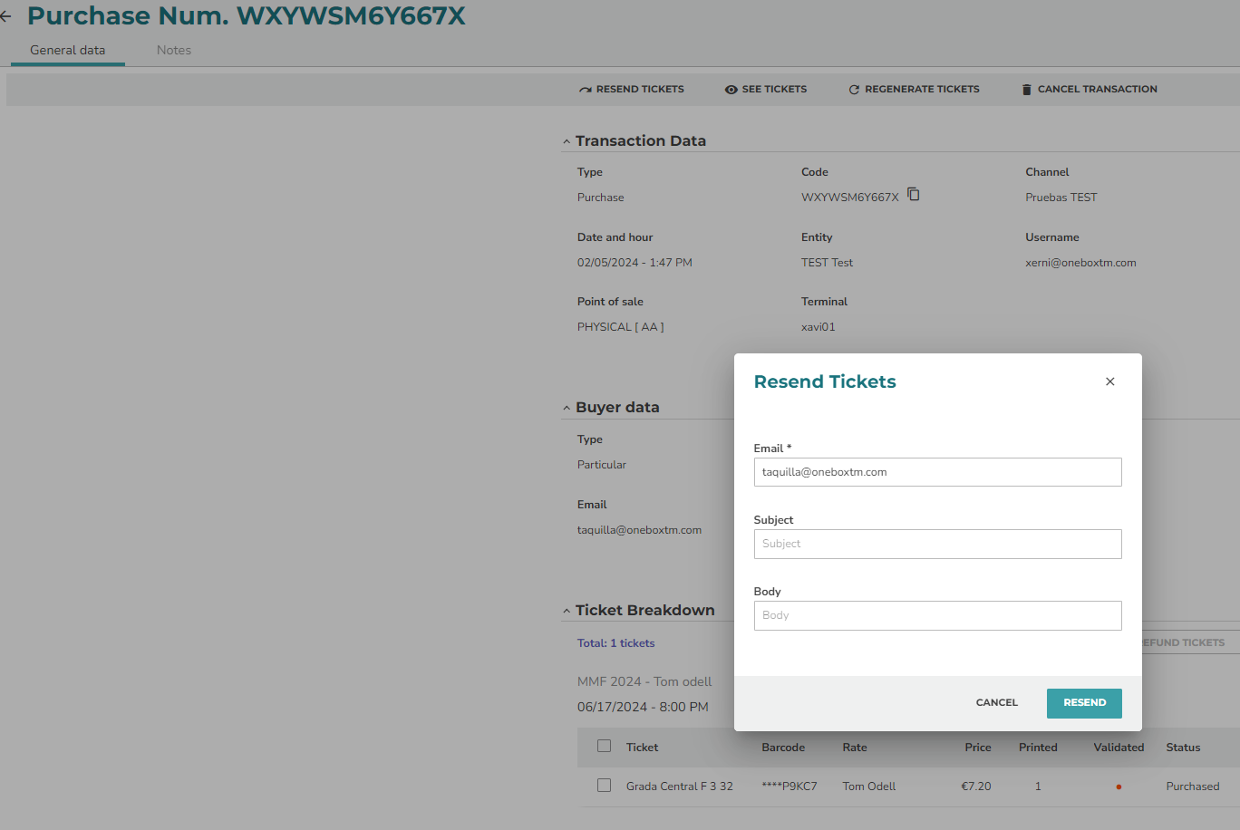Focus the Subject text field
The image size is (1240, 830).
937,544
